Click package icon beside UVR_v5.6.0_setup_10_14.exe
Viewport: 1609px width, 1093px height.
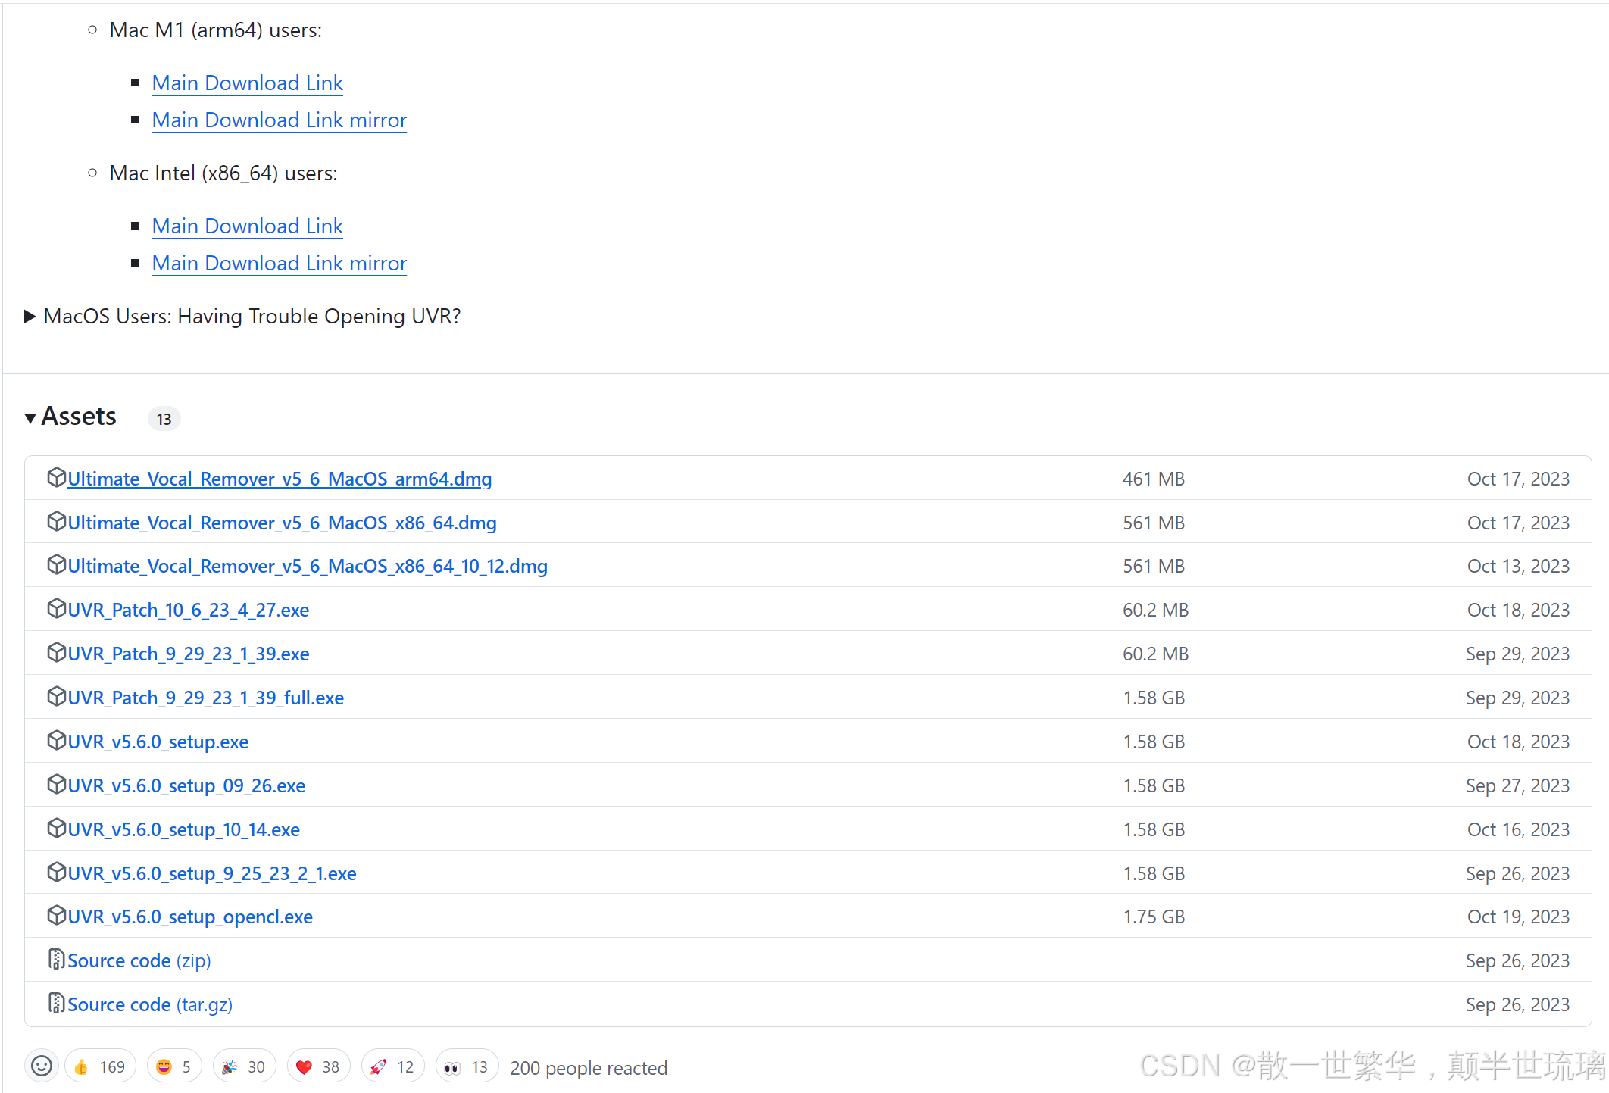[x=56, y=828]
